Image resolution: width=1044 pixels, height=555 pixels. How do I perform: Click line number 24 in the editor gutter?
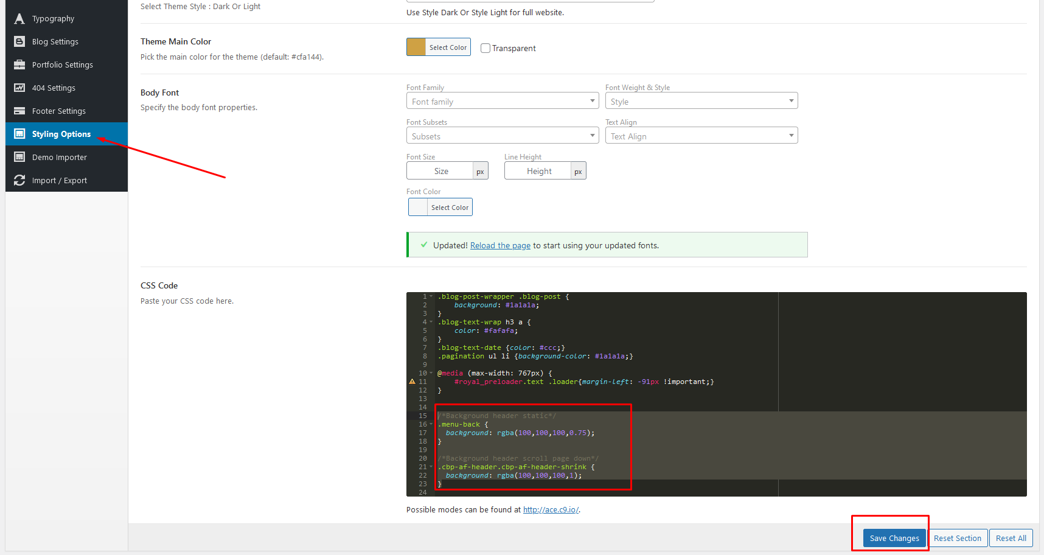click(423, 492)
